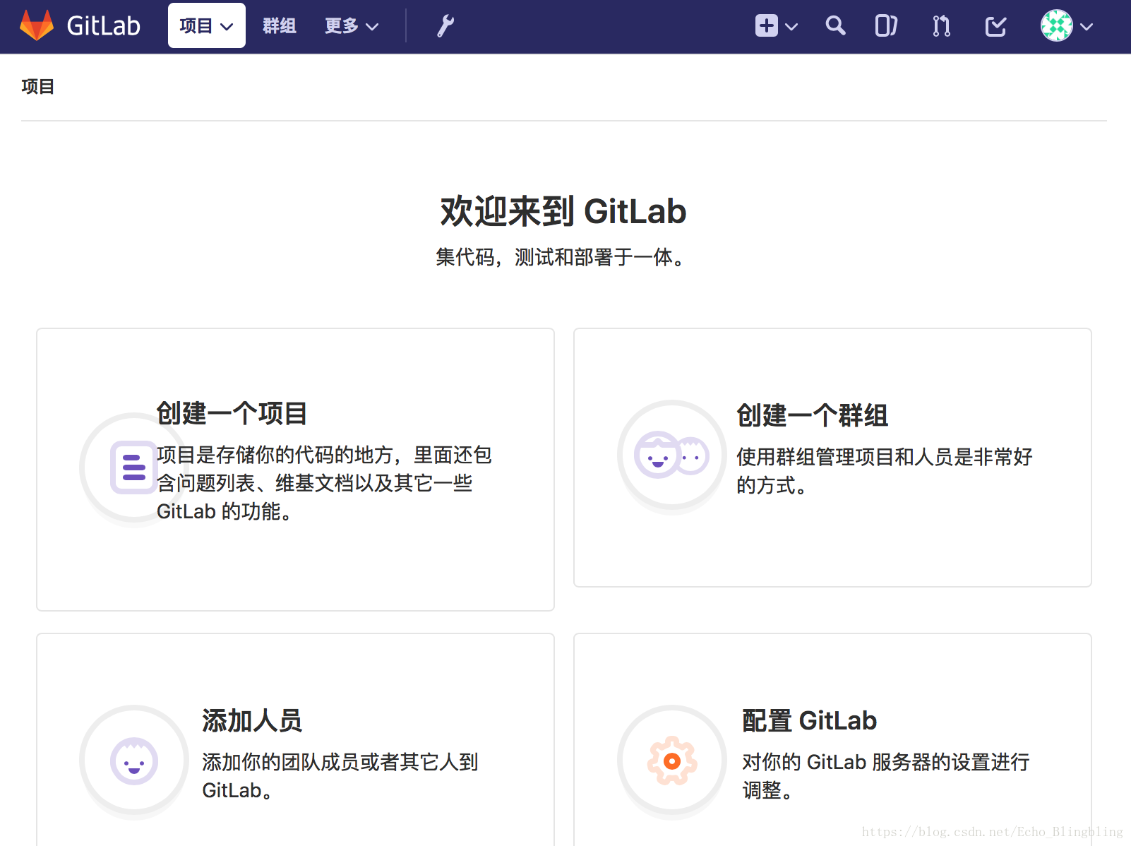
Task: Open the issues icon in navbar
Action: pyautogui.click(x=886, y=26)
